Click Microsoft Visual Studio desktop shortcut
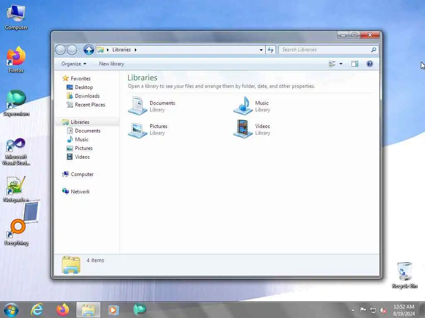The image size is (425, 318). tap(16, 151)
